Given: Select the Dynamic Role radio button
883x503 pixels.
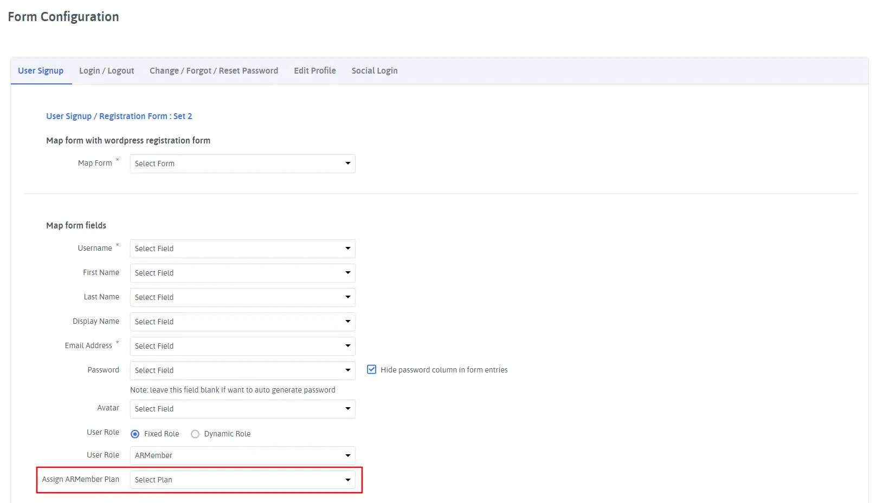Looking at the screenshot, I should [x=195, y=434].
